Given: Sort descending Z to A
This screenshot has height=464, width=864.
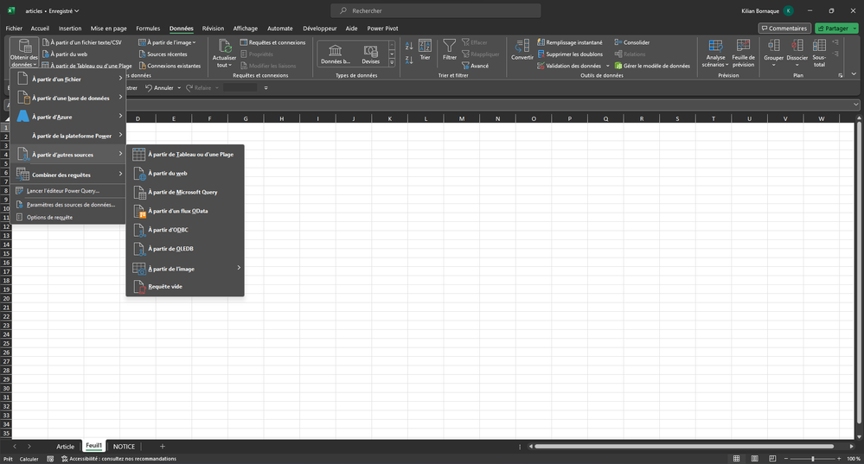Looking at the screenshot, I should 409,60.
